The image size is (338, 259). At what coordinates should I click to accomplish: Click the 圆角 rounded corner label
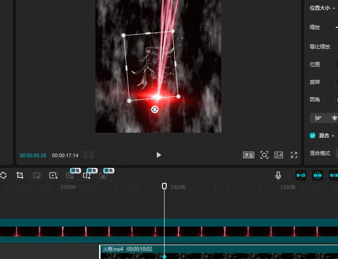point(315,99)
